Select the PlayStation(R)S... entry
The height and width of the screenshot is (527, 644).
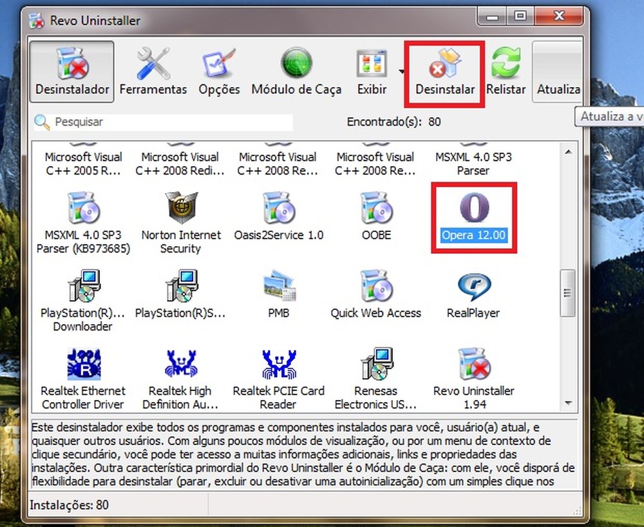[181, 295]
